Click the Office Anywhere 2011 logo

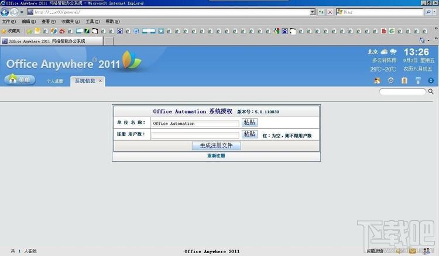pyautogui.click(x=74, y=62)
